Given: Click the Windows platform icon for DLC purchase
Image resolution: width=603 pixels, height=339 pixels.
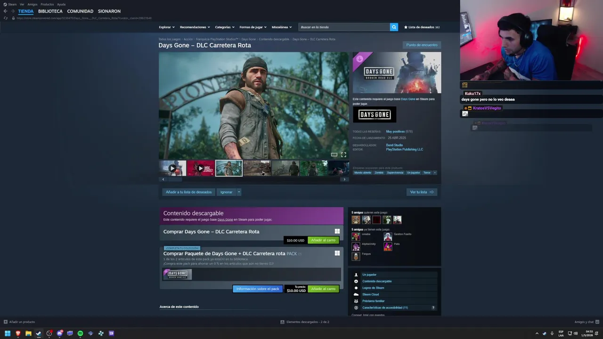Looking at the screenshot, I should coord(337,231).
